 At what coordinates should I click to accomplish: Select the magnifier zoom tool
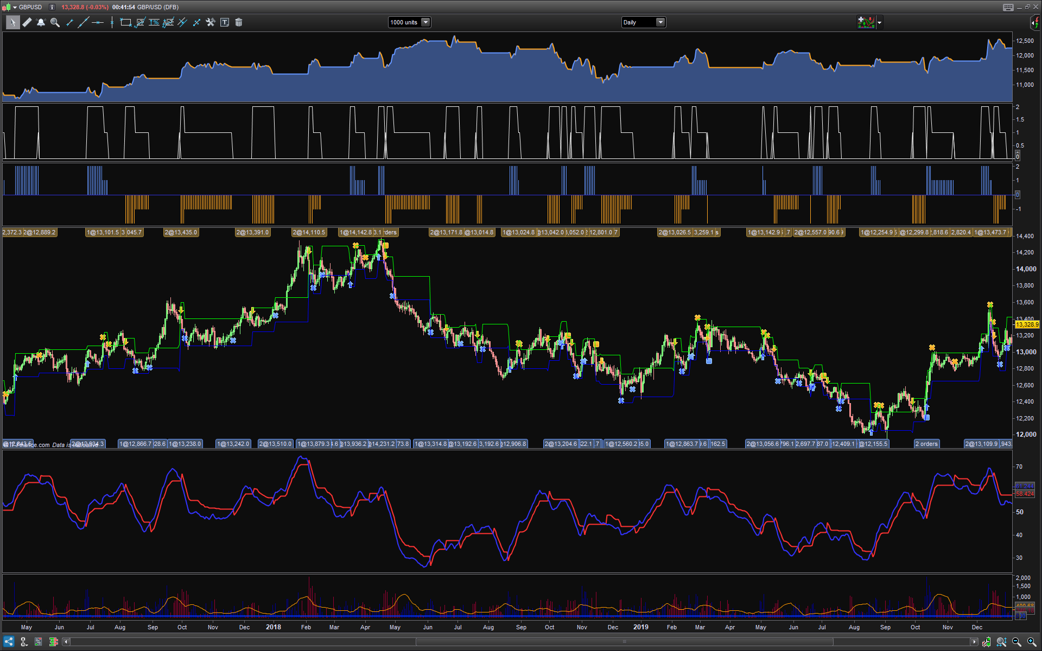point(55,22)
